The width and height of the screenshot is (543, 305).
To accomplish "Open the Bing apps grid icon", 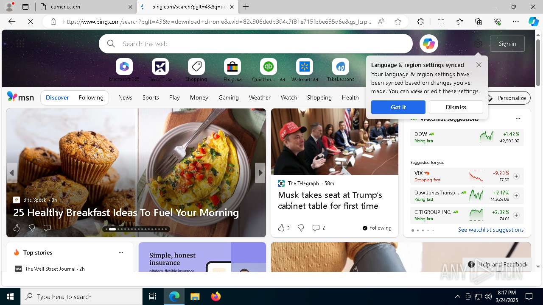I will click(x=20, y=43).
